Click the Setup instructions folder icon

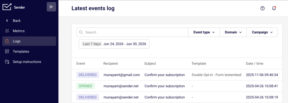pos(7,62)
